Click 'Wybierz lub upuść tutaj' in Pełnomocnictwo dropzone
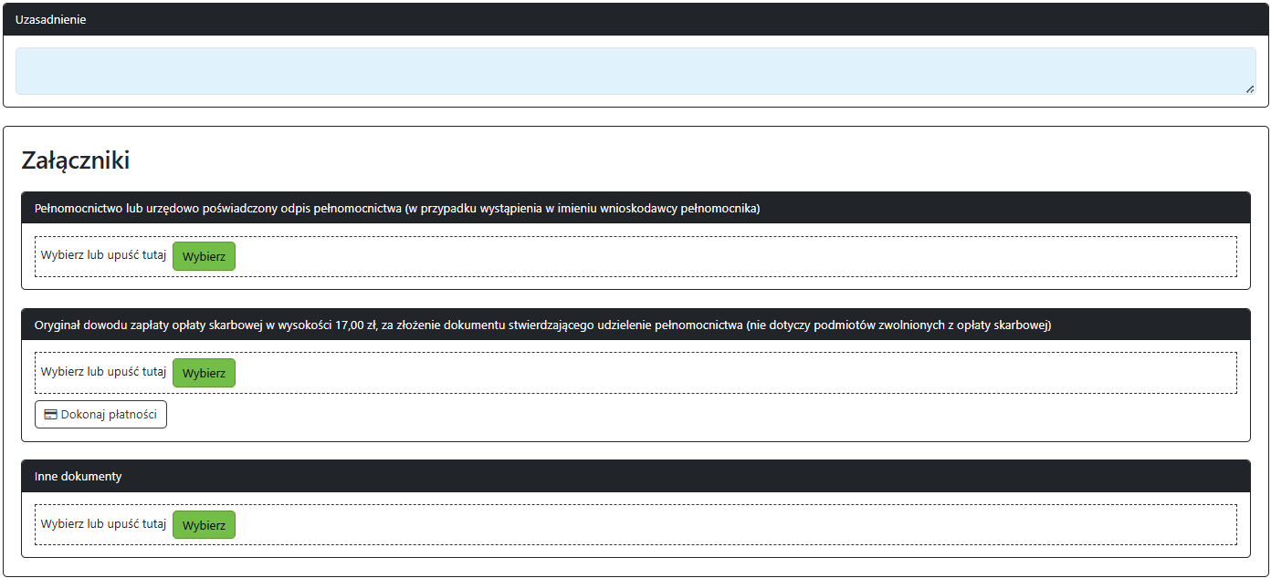 [x=103, y=255]
